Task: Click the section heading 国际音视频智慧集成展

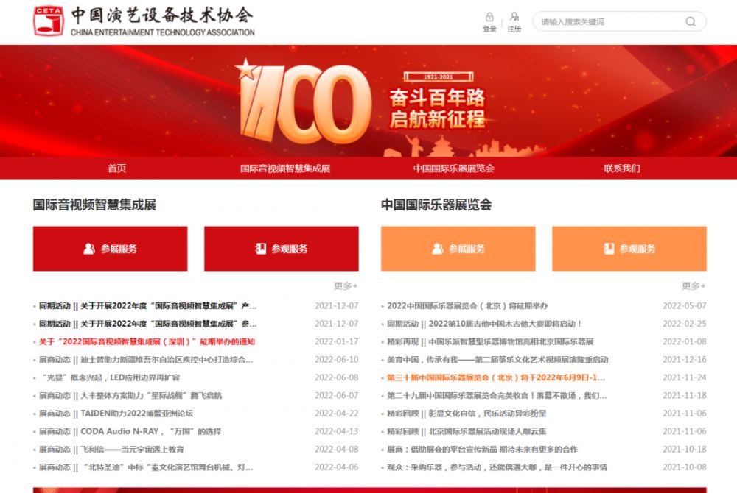Action: pyautogui.click(x=94, y=205)
